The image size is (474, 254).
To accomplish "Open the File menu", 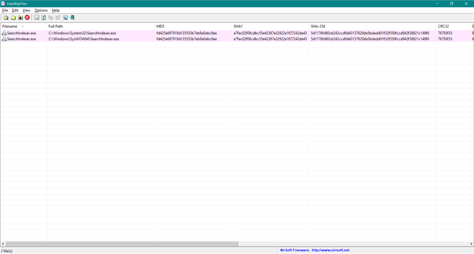I will (5, 10).
